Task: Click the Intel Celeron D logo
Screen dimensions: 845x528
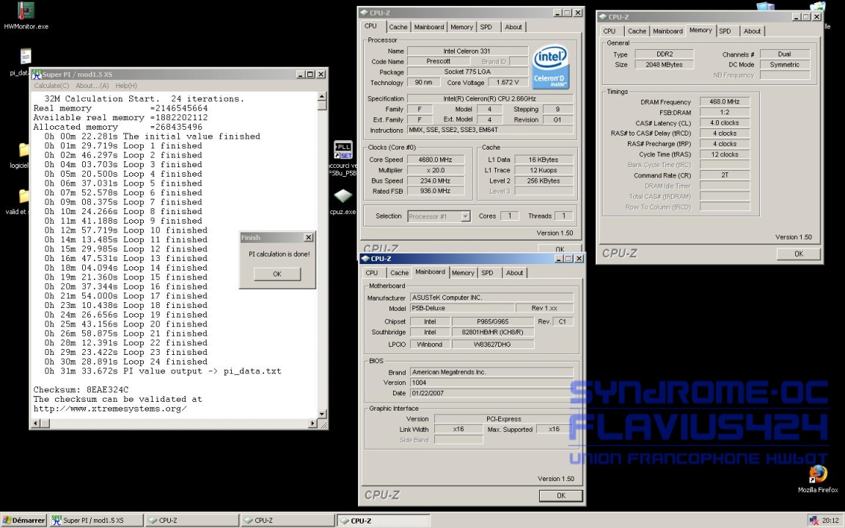Action: click(550, 67)
